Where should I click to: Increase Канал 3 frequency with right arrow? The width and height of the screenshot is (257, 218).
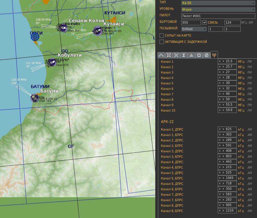(223, 72)
